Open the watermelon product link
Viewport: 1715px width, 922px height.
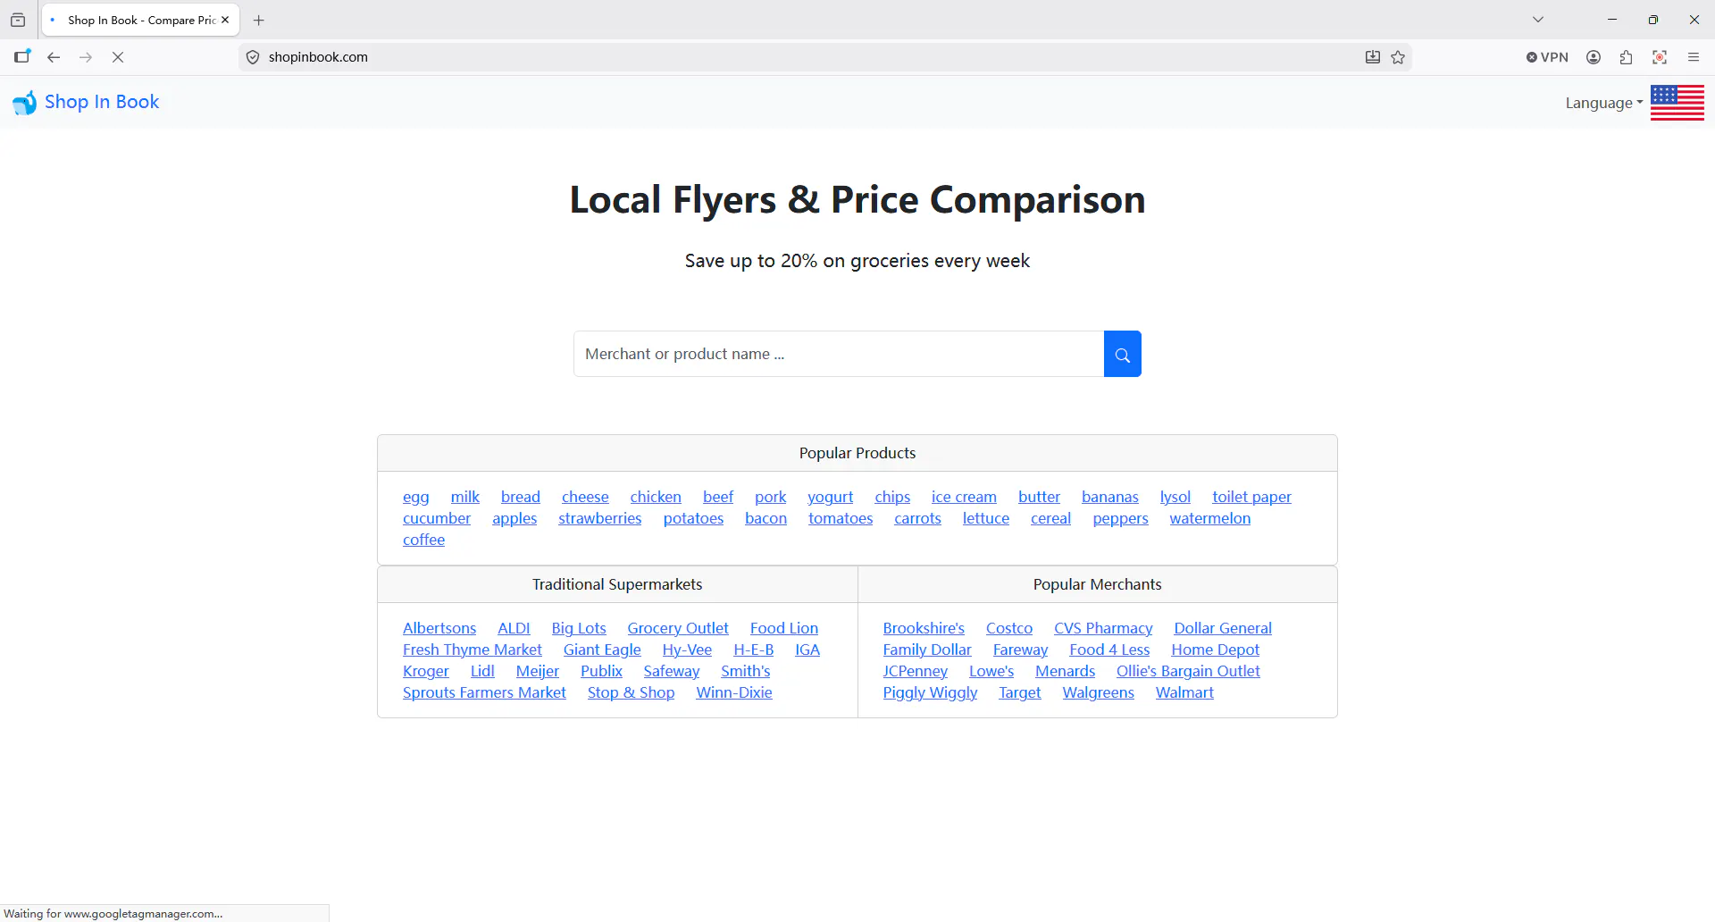1209,518
